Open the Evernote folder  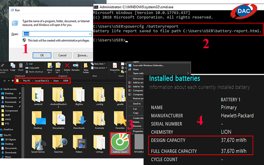pyautogui.click(x=99, y=119)
